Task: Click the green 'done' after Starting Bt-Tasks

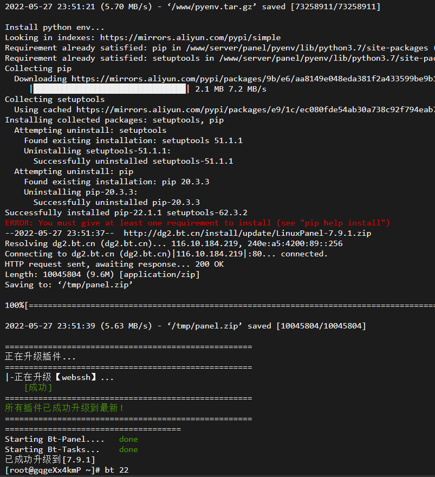Action: tap(128, 449)
